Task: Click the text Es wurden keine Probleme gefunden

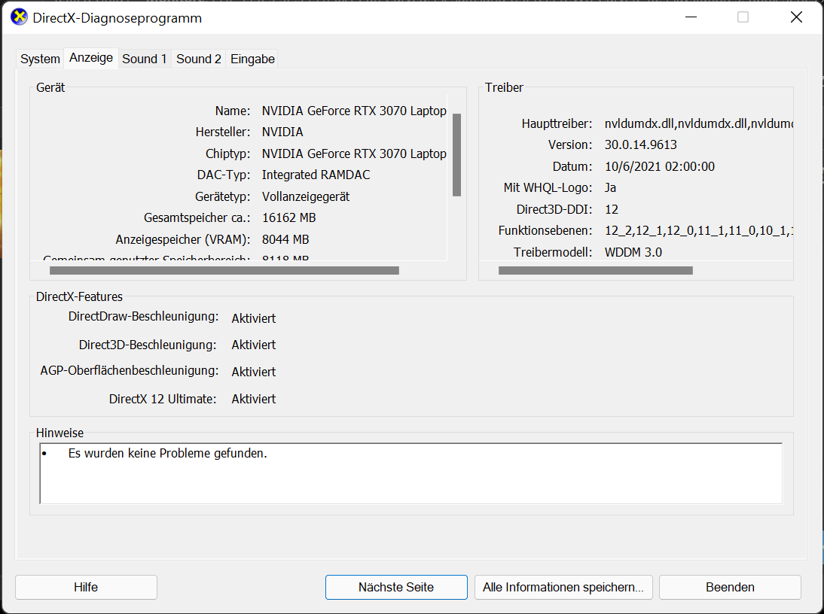Action: 168,454
